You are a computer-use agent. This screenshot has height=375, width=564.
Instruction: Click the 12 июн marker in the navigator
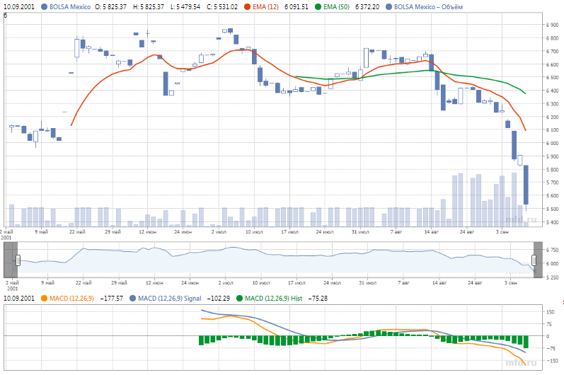154,283
